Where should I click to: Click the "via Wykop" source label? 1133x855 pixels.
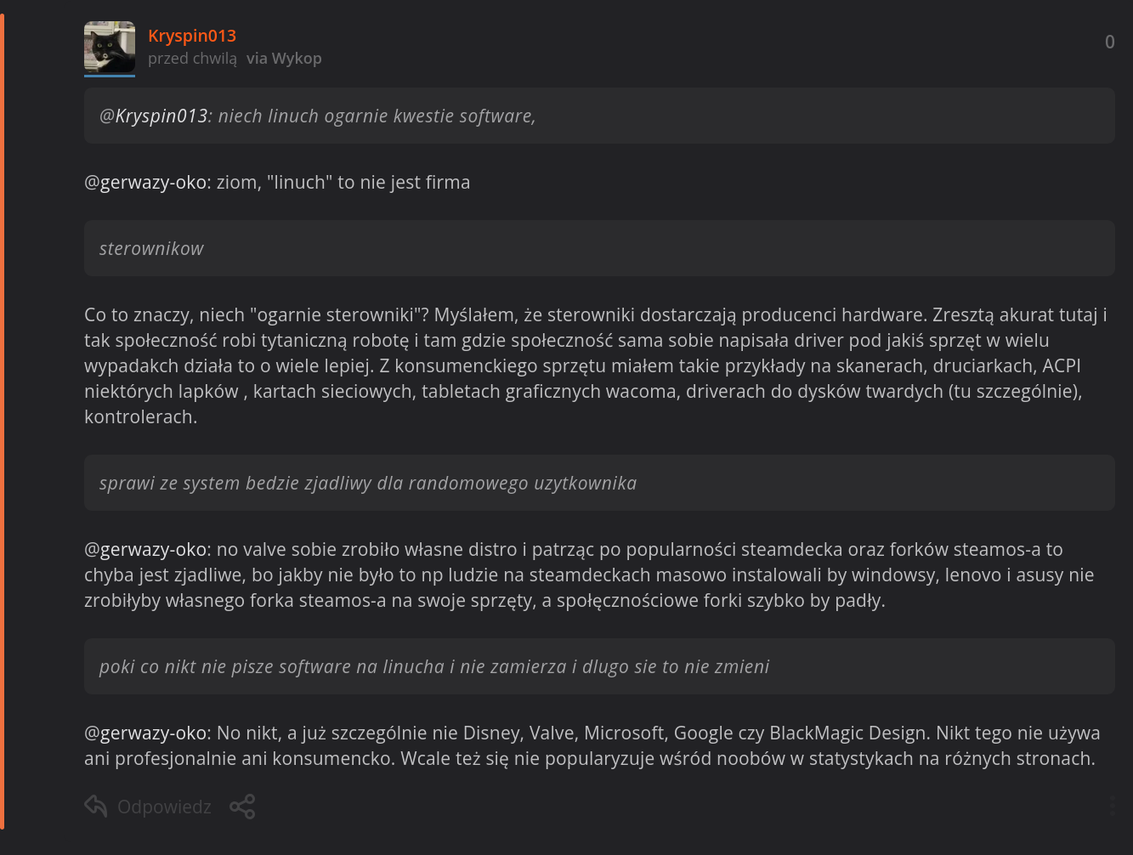[x=284, y=59]
